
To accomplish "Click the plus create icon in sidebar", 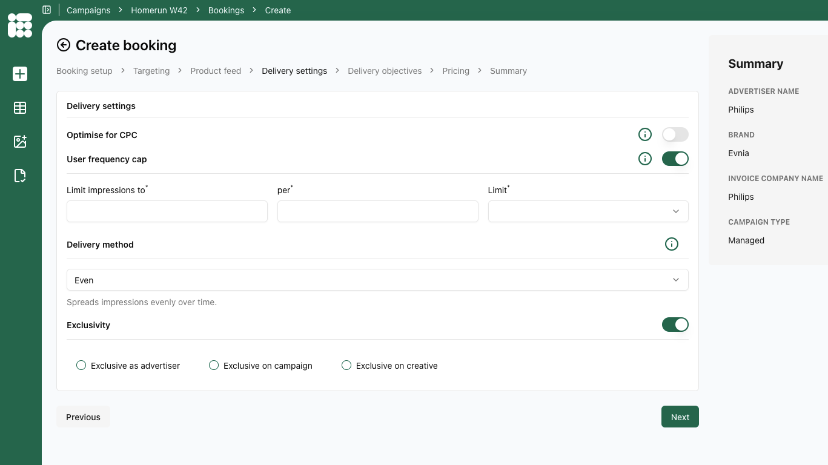I will click(x=20, y=74).
